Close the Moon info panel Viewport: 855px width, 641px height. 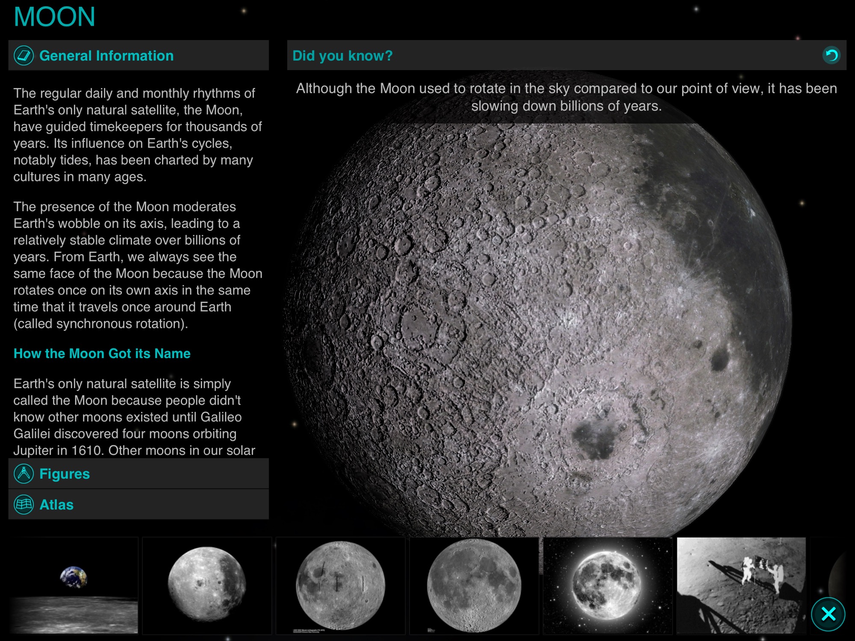click(828, 614)
